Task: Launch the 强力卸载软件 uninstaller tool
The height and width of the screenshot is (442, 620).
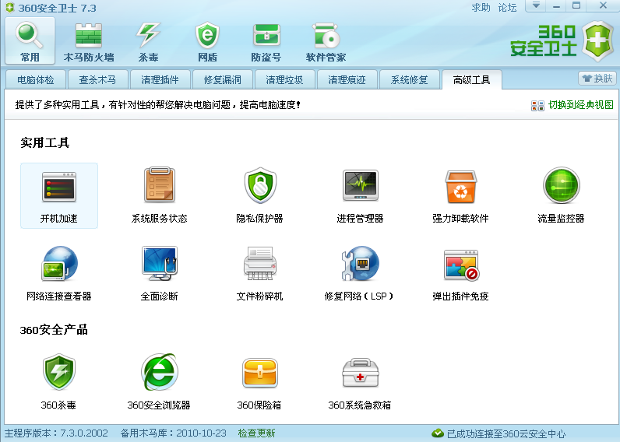Action: pos(460,195)
